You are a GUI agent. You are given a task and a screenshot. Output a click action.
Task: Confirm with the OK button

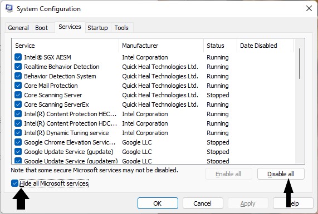[x=158, y=203]
